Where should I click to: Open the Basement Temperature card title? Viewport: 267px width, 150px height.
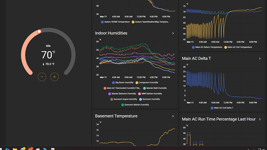116,116
